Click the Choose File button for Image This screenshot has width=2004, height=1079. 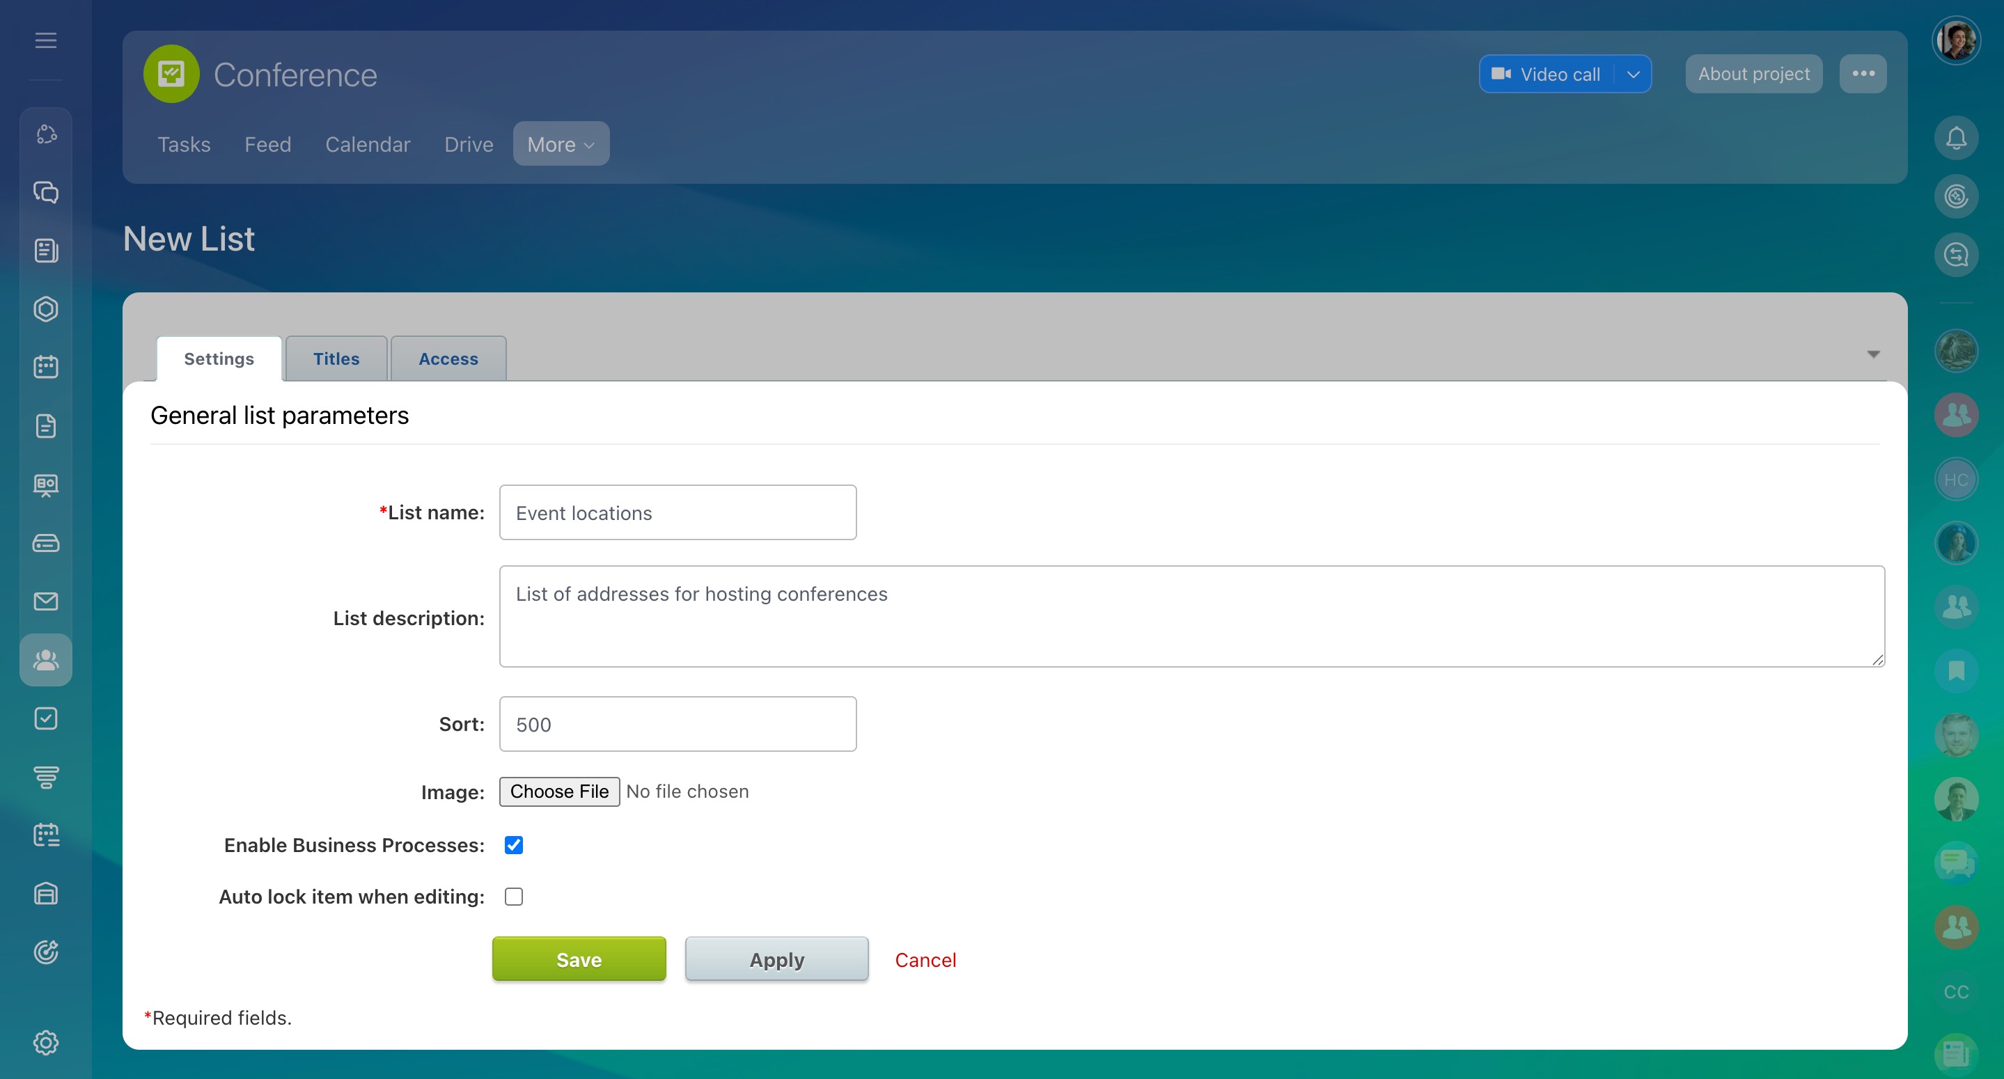tap(559, 791)
